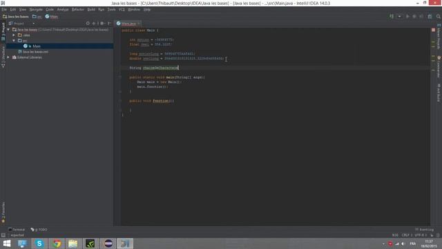Image resolution: width=442 pixels, height=249 pixels.
Task: Click the src breadcrumb in navigation bar
Action: (37, 17)
